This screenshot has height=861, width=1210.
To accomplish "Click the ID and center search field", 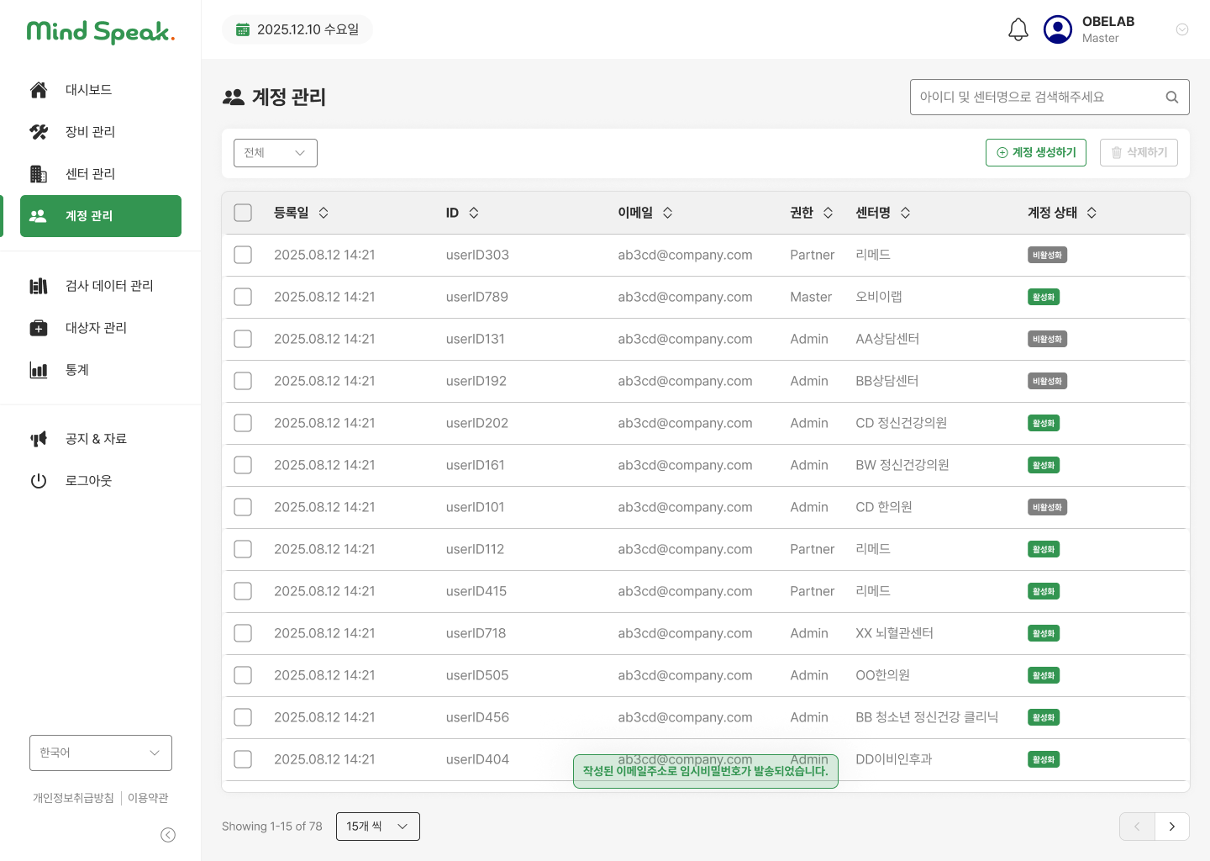I will (1050, 98).
